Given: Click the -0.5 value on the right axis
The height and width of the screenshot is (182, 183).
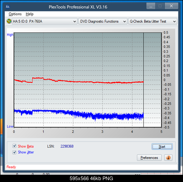Looking at the screenshot, I should [167, 128].
